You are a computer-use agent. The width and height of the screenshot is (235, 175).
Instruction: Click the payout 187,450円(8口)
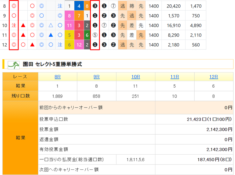[x=215, y=160]
